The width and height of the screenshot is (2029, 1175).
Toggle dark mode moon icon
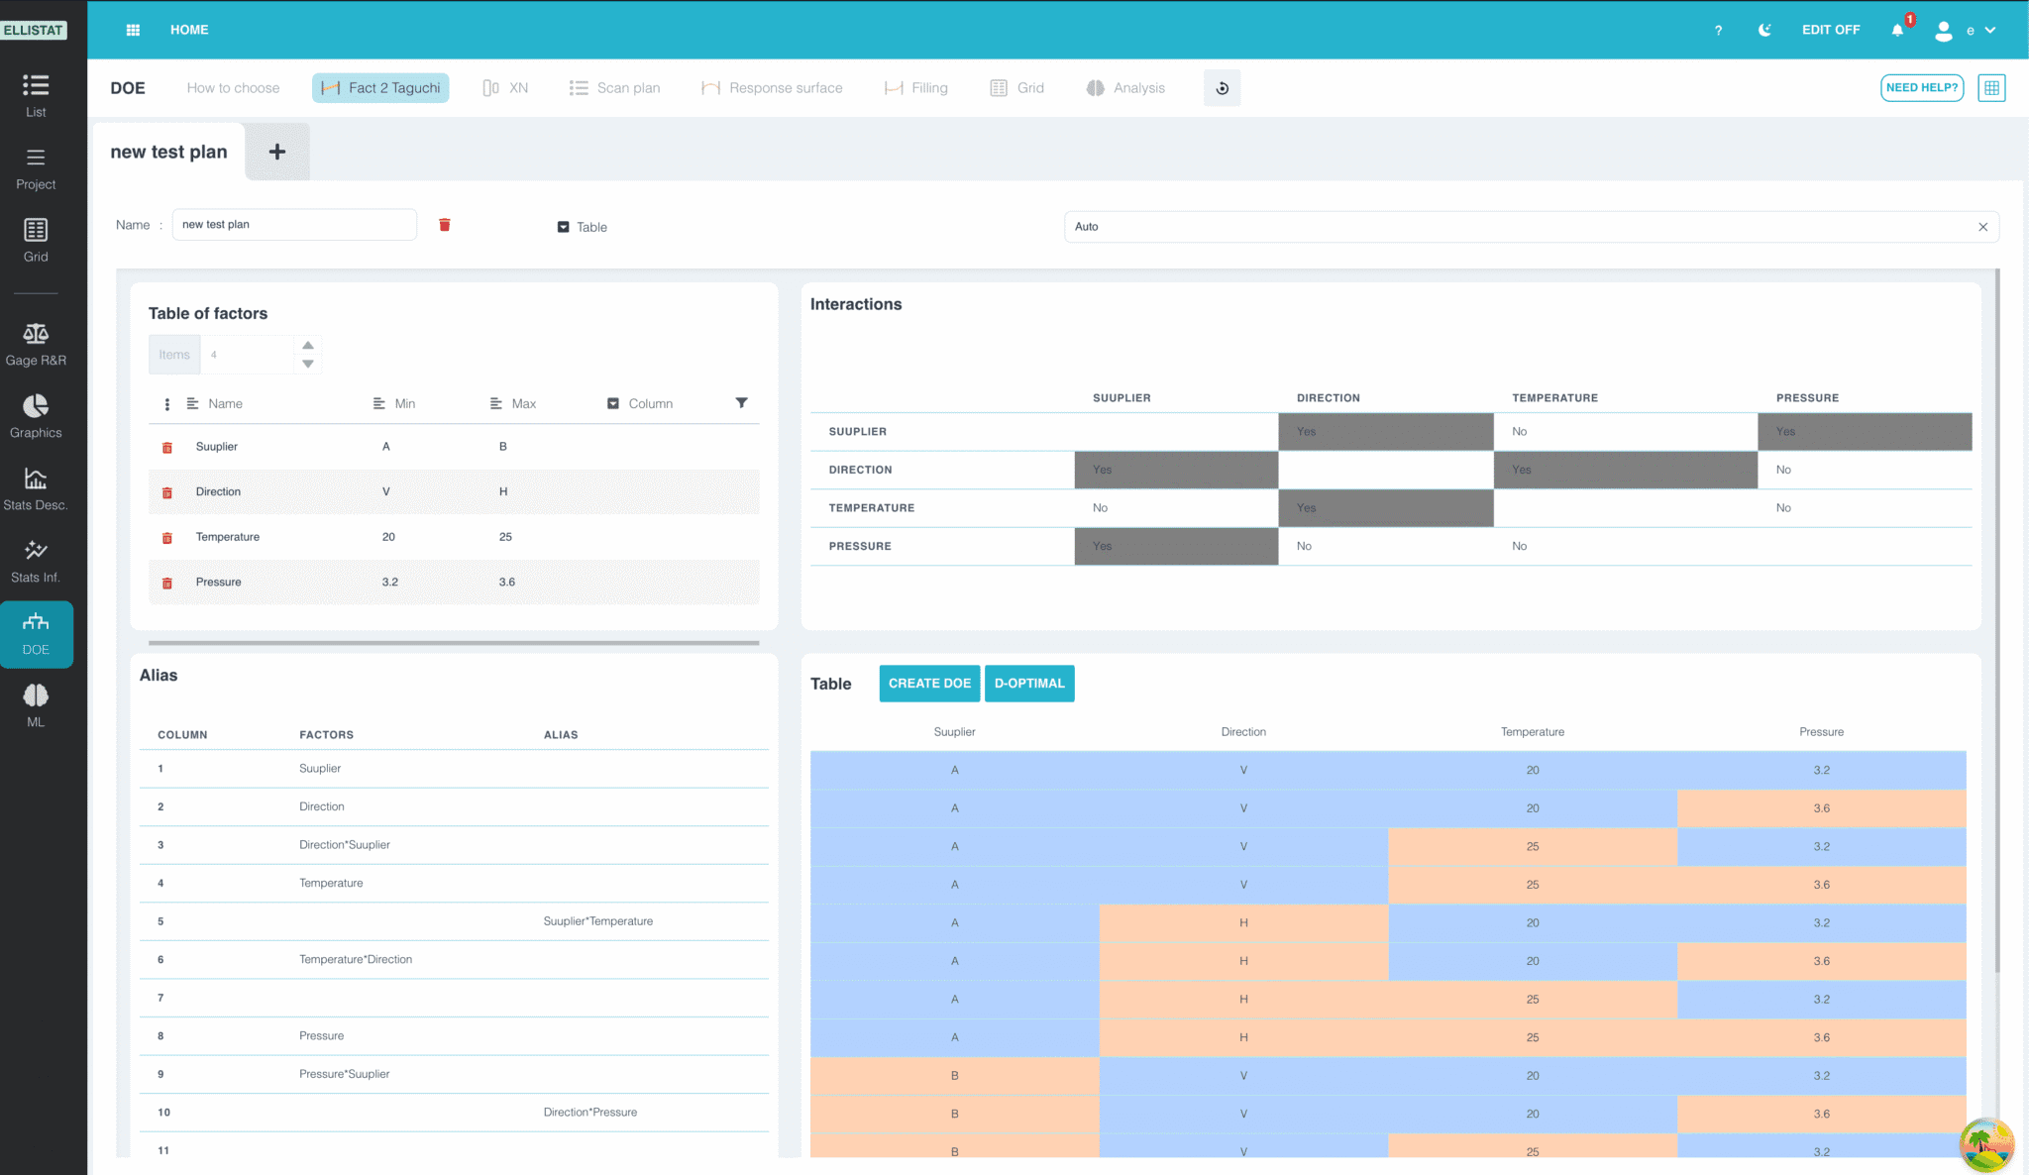pyautogui.click(x=1764, y=30)
